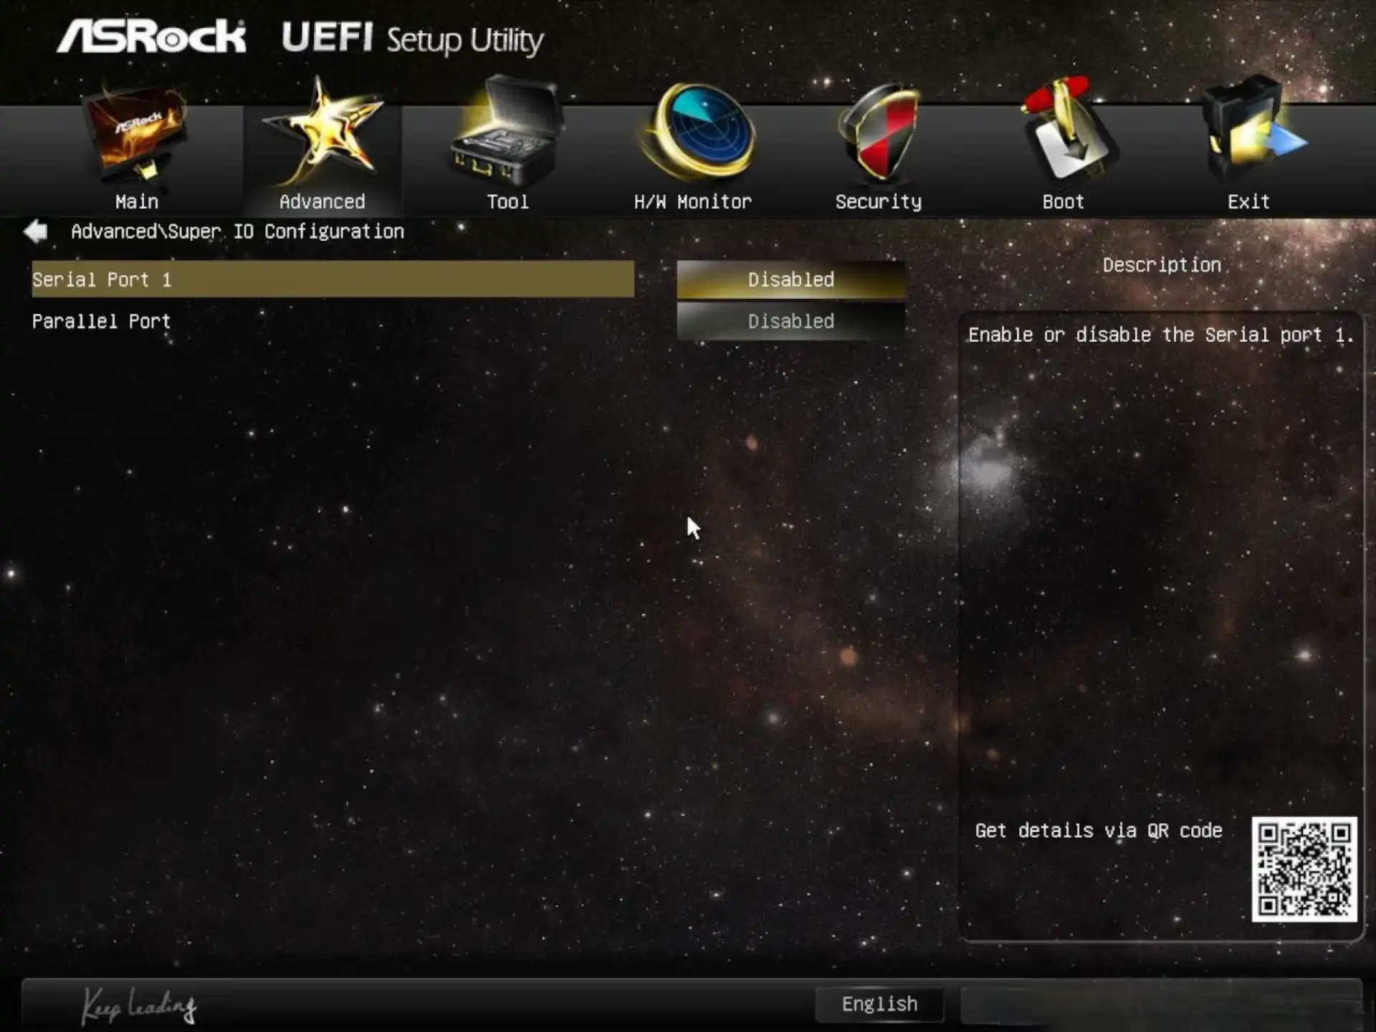Click the Advanced\Super IO Configuration breadcrumb

coord(237,231)
